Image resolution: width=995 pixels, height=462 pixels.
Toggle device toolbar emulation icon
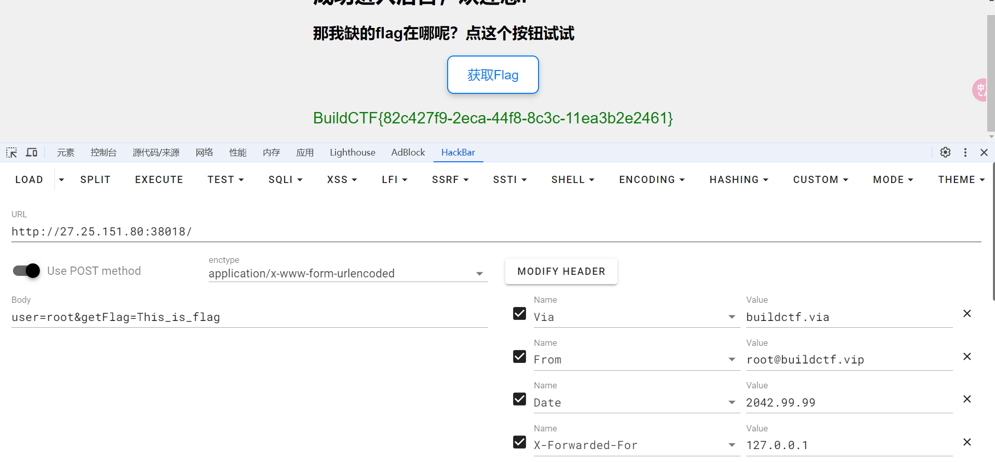[32, 152]
